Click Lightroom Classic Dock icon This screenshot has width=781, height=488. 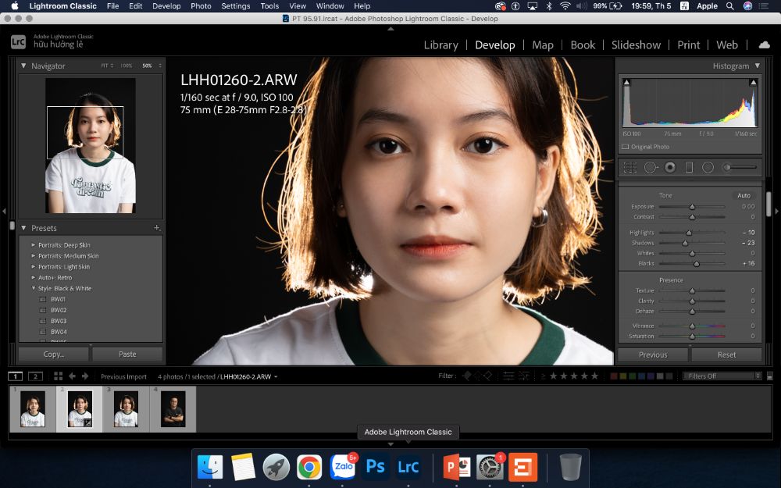tap(408, 467)
